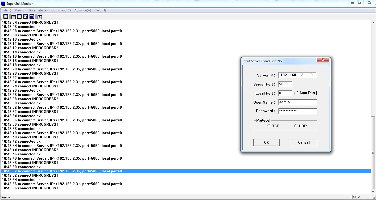Select log row '10:42:56 connect INPROGRESS !'
Screen dimensions: 376x200
tap(186, 188)
